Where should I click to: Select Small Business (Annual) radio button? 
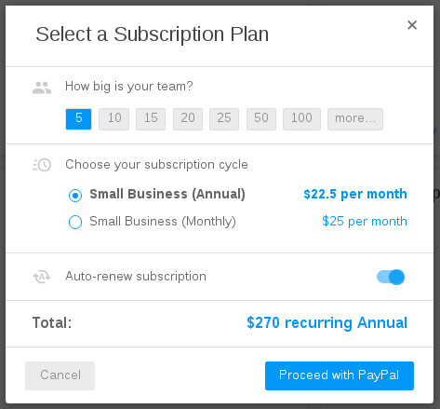[75, 196]
